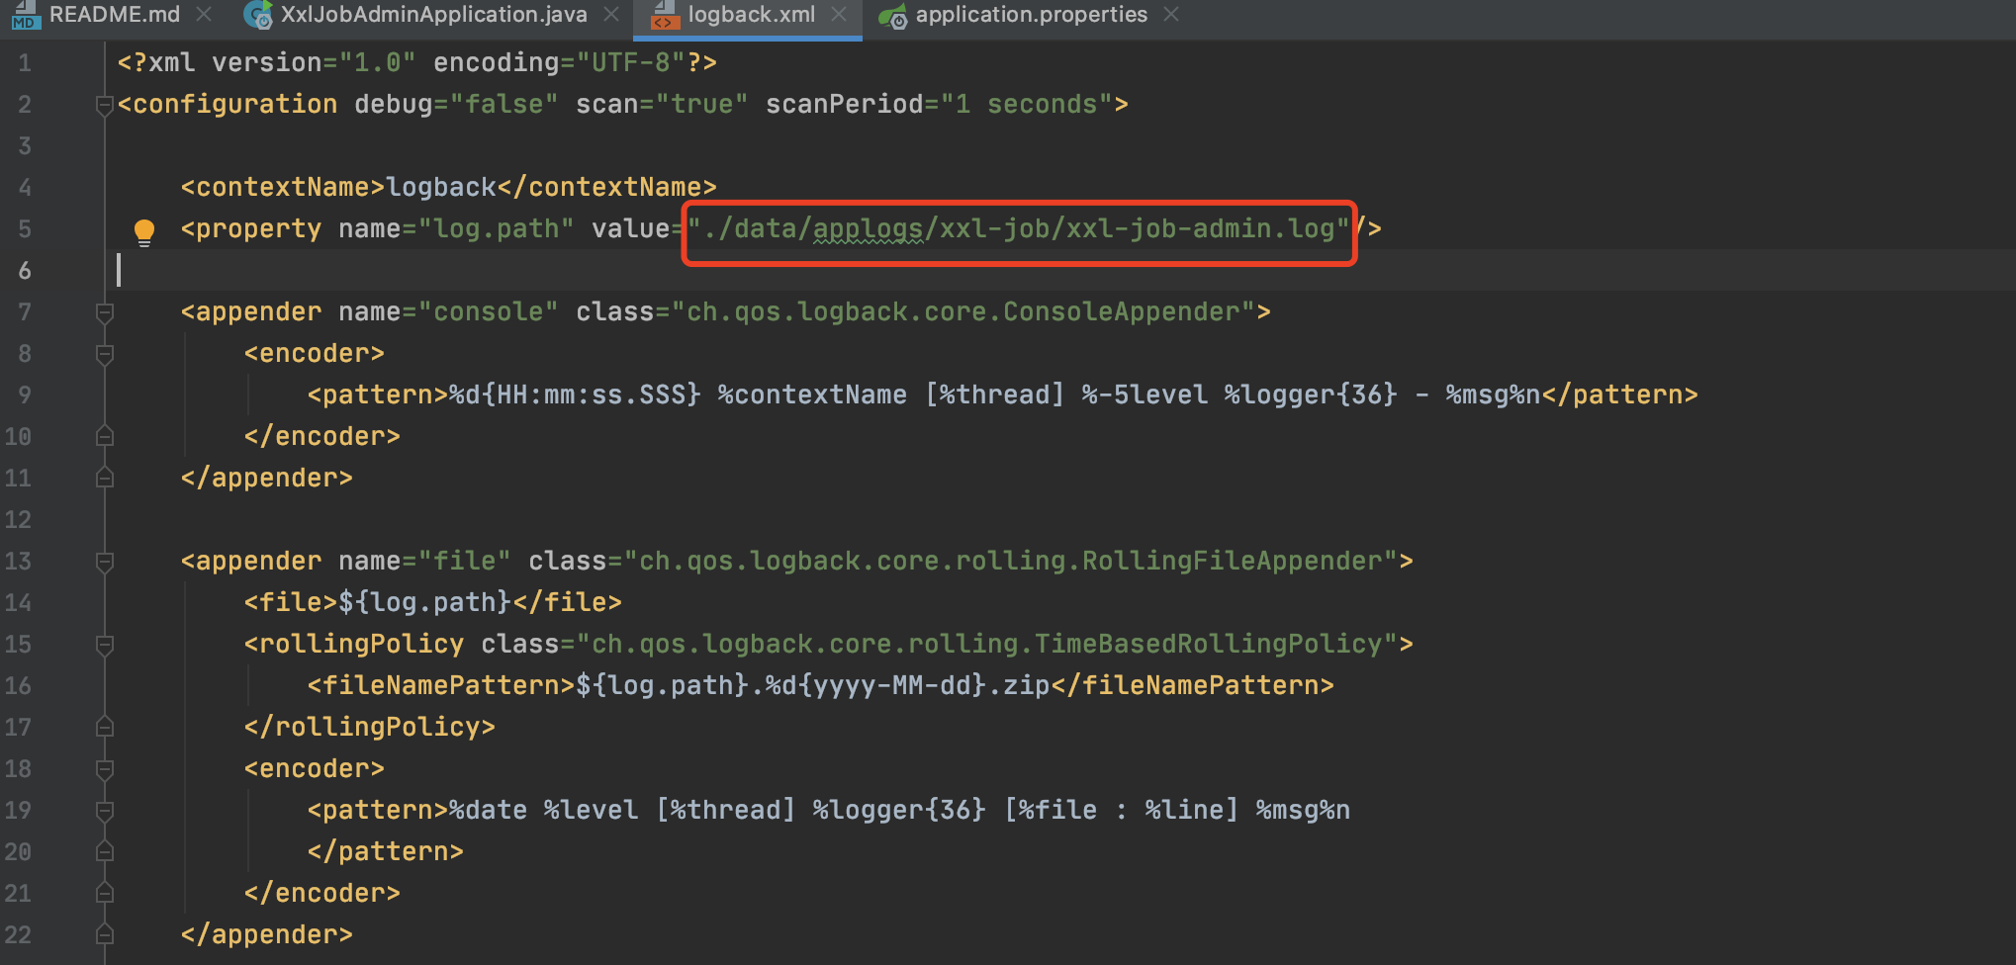Click the log.path value './data/applogs/xxl-job/xxl-job-admin.log'
The height and width of the screenshot is (965, 2016).
(1019, 229)
